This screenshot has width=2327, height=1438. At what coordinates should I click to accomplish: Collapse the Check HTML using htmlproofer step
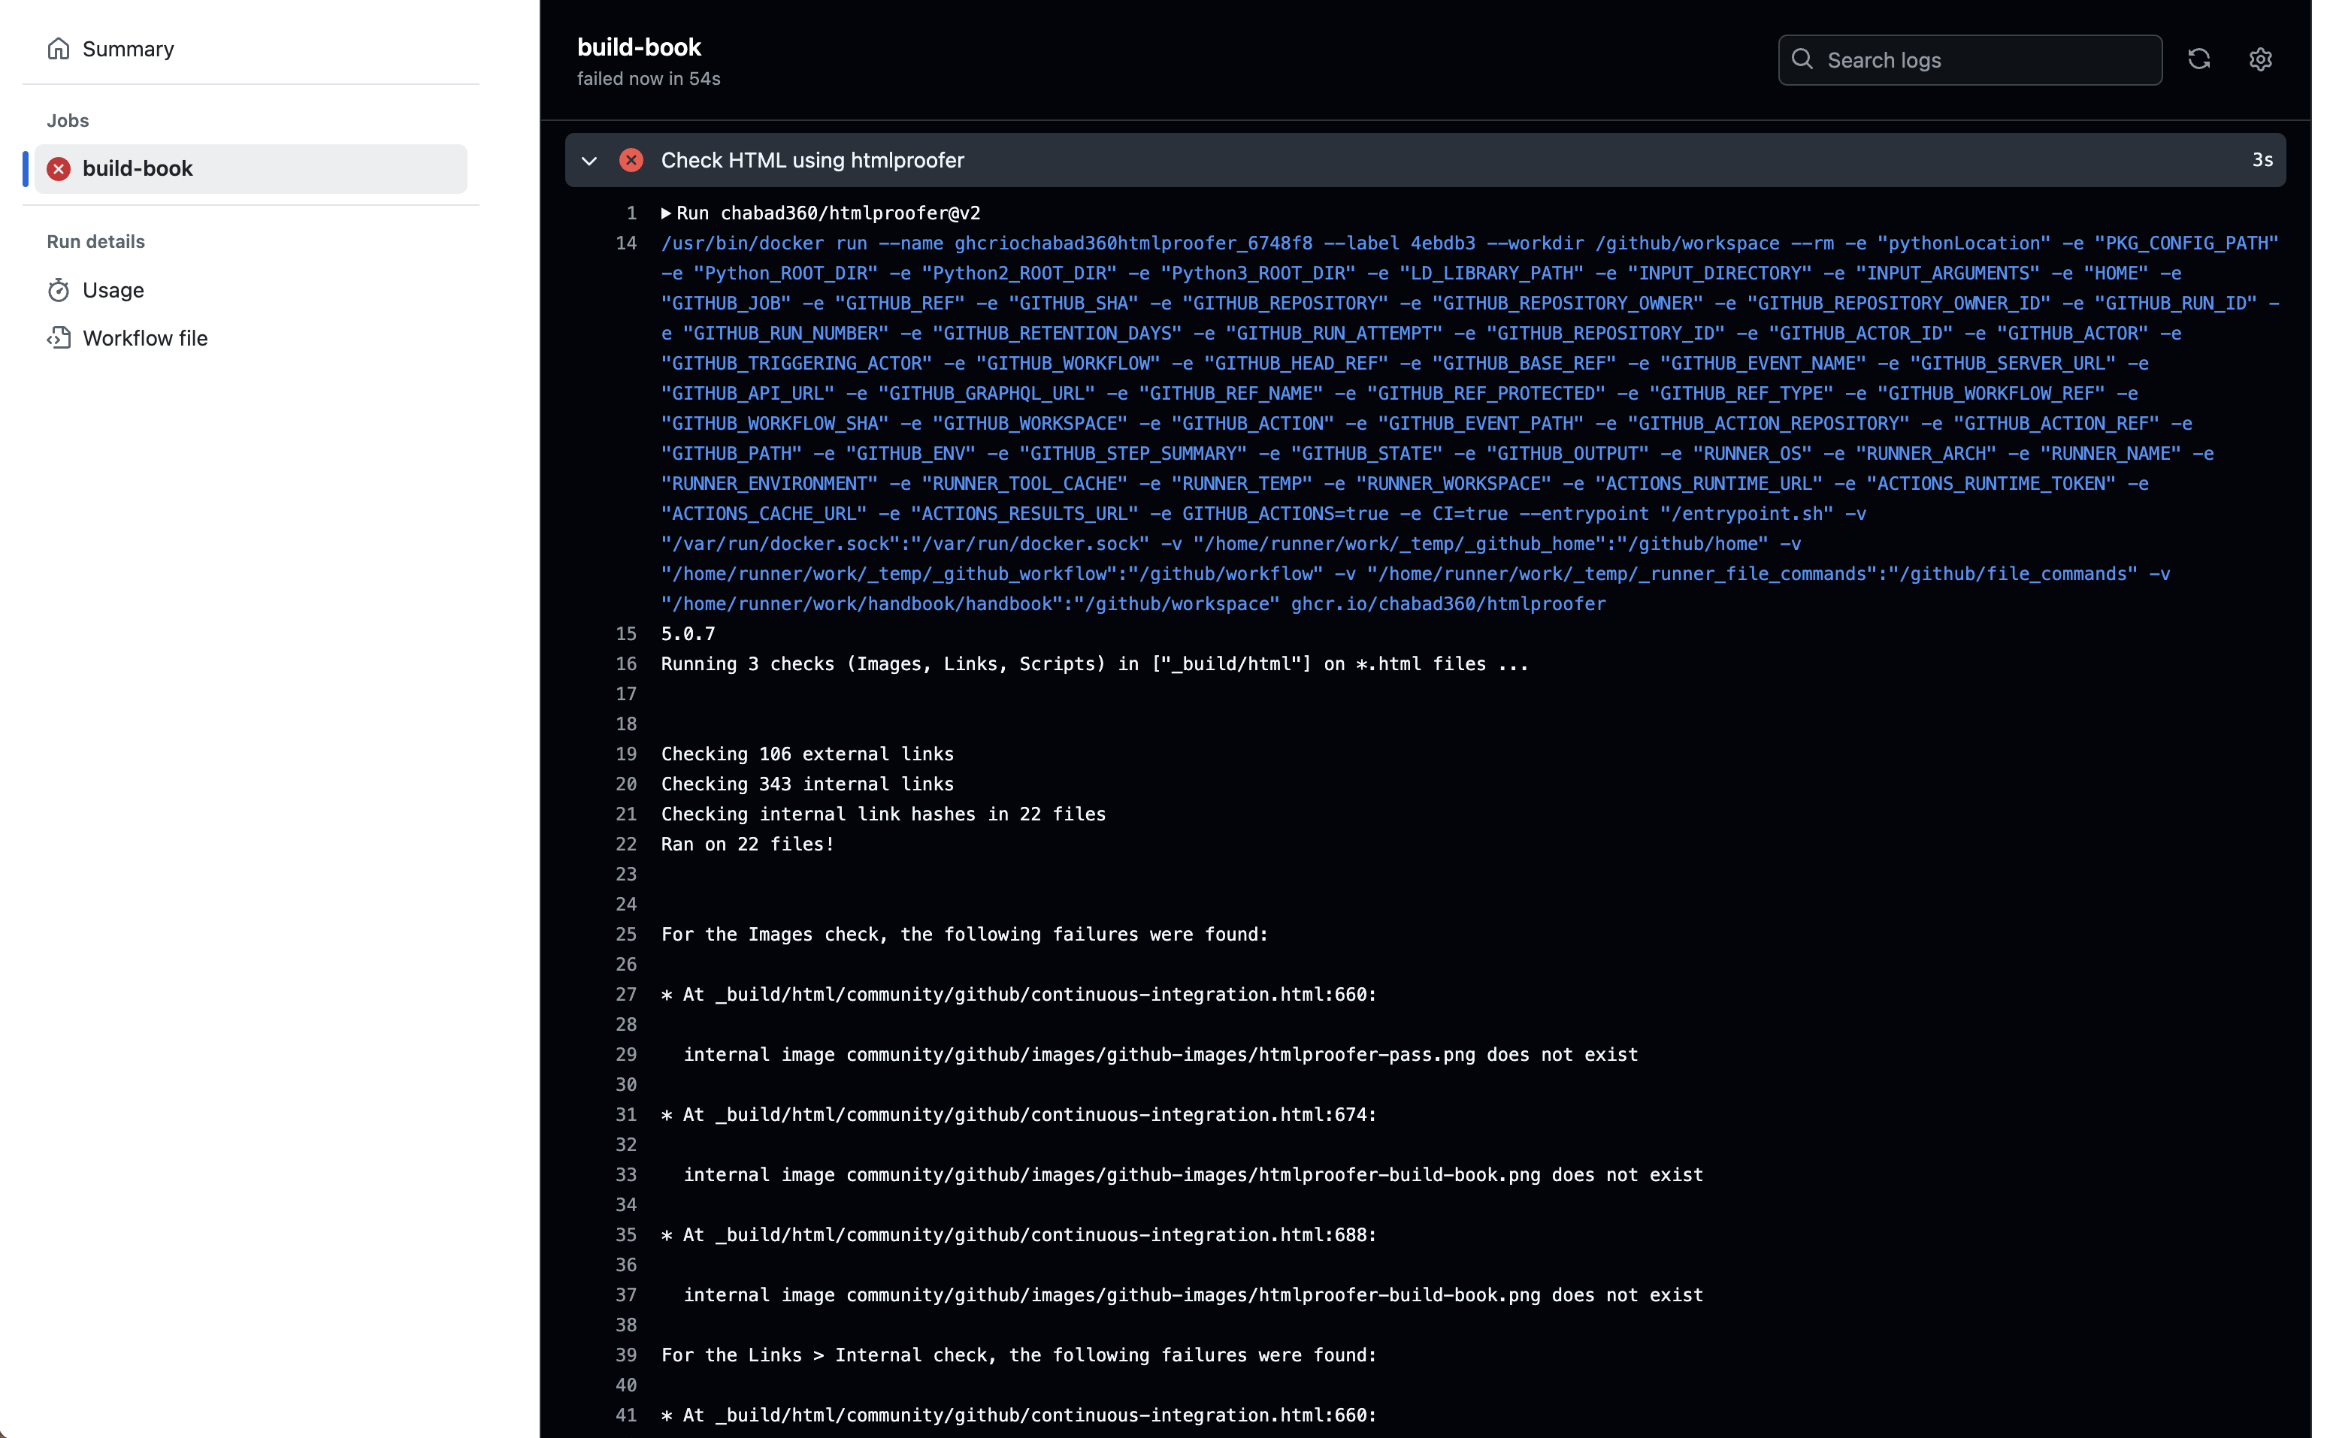tap(589, 161)
